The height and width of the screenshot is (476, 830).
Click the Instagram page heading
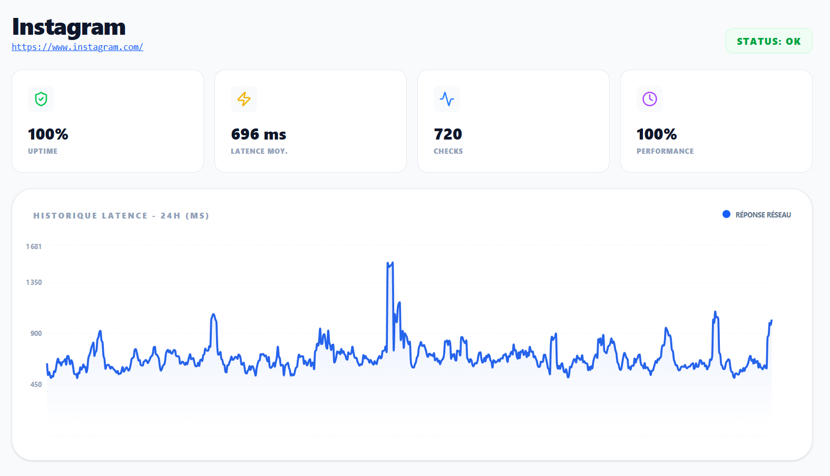69,27
